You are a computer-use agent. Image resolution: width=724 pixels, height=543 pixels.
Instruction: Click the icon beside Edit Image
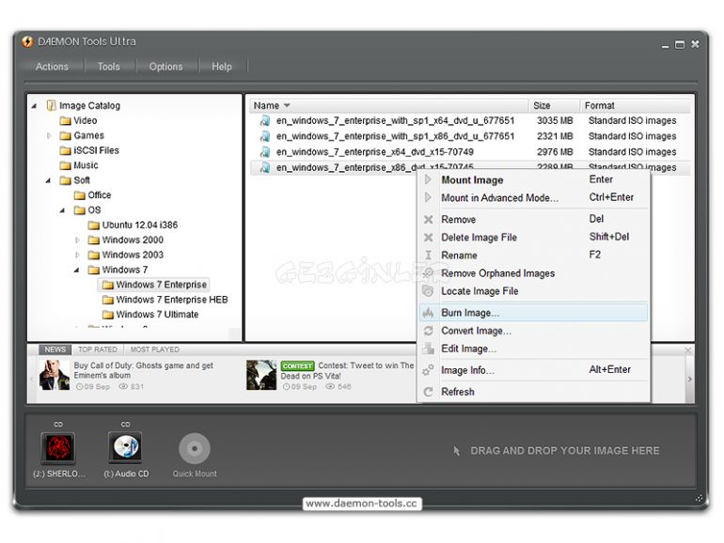429,349
